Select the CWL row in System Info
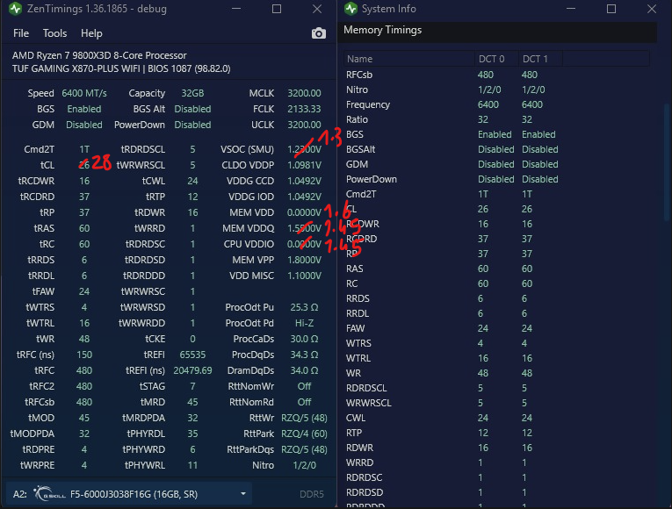The image size is (672, 509). click(x=497, y=418)
